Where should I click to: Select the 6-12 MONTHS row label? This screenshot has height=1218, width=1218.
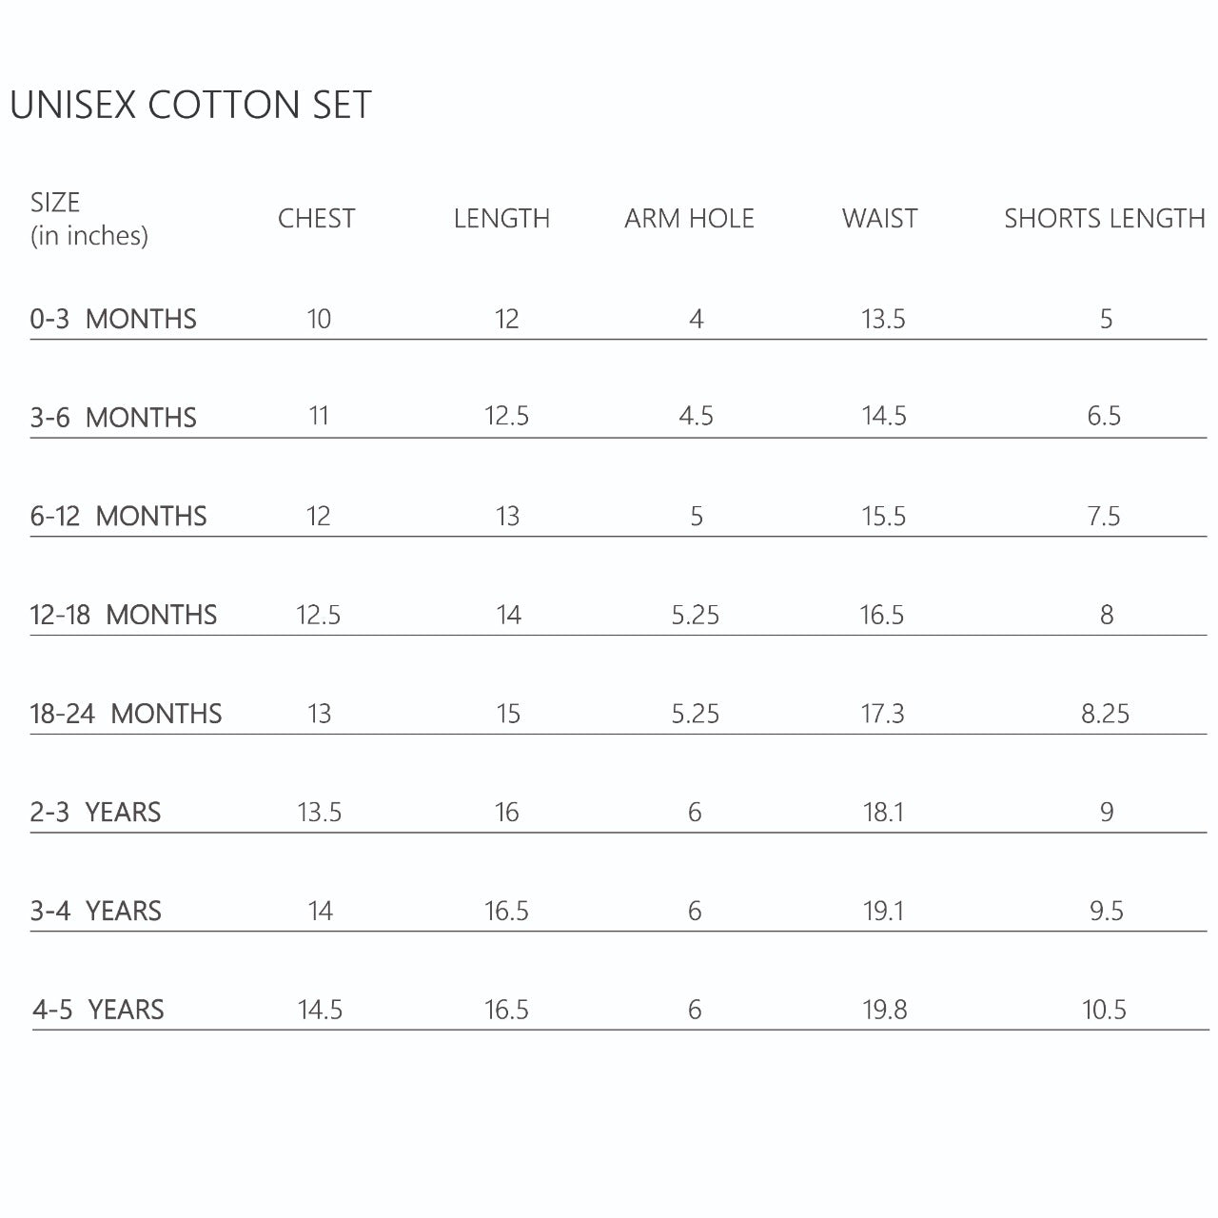click(x=118, y=517)
